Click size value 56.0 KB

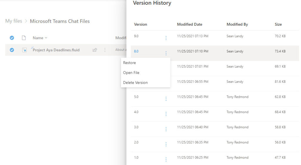point(280,143)
